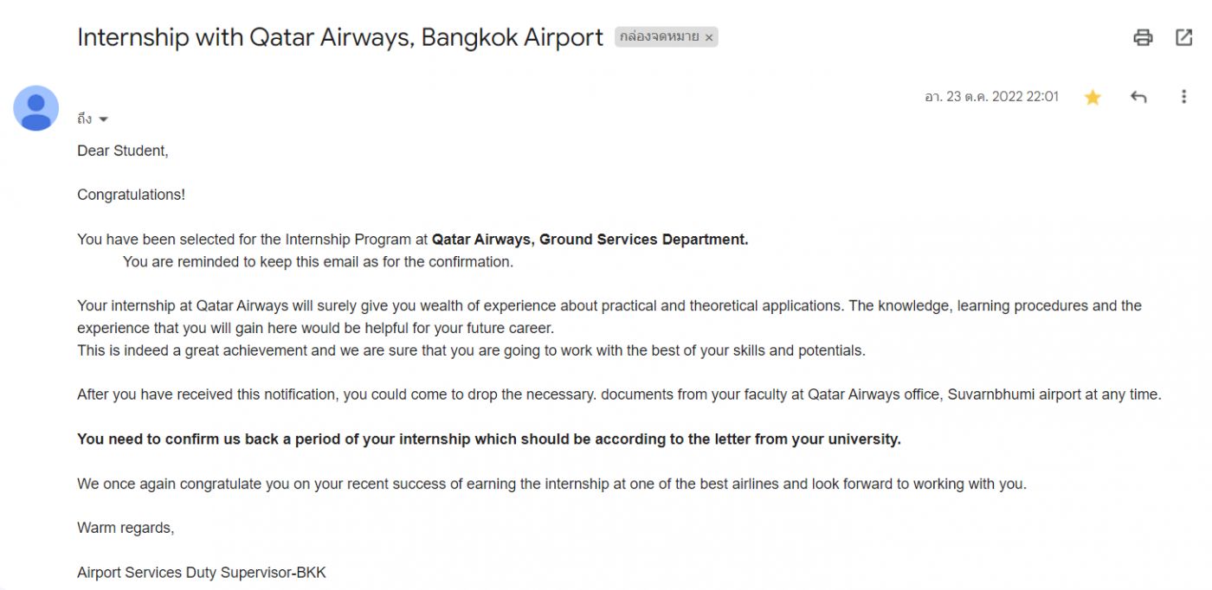Screen dimensions: 1212x590
Task: Click the sender's profile avatar
Action: 35,108
